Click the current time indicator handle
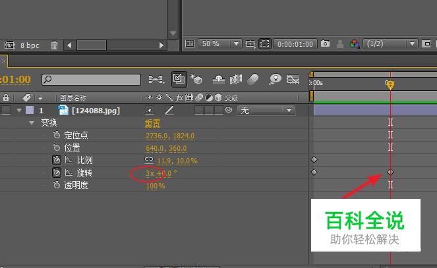 390,84
